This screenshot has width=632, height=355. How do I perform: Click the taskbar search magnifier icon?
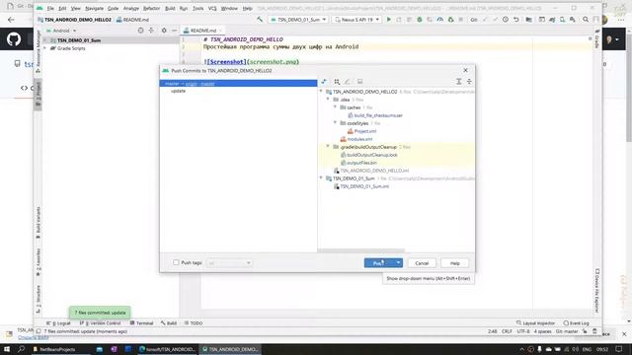click(x=21, y=349)
